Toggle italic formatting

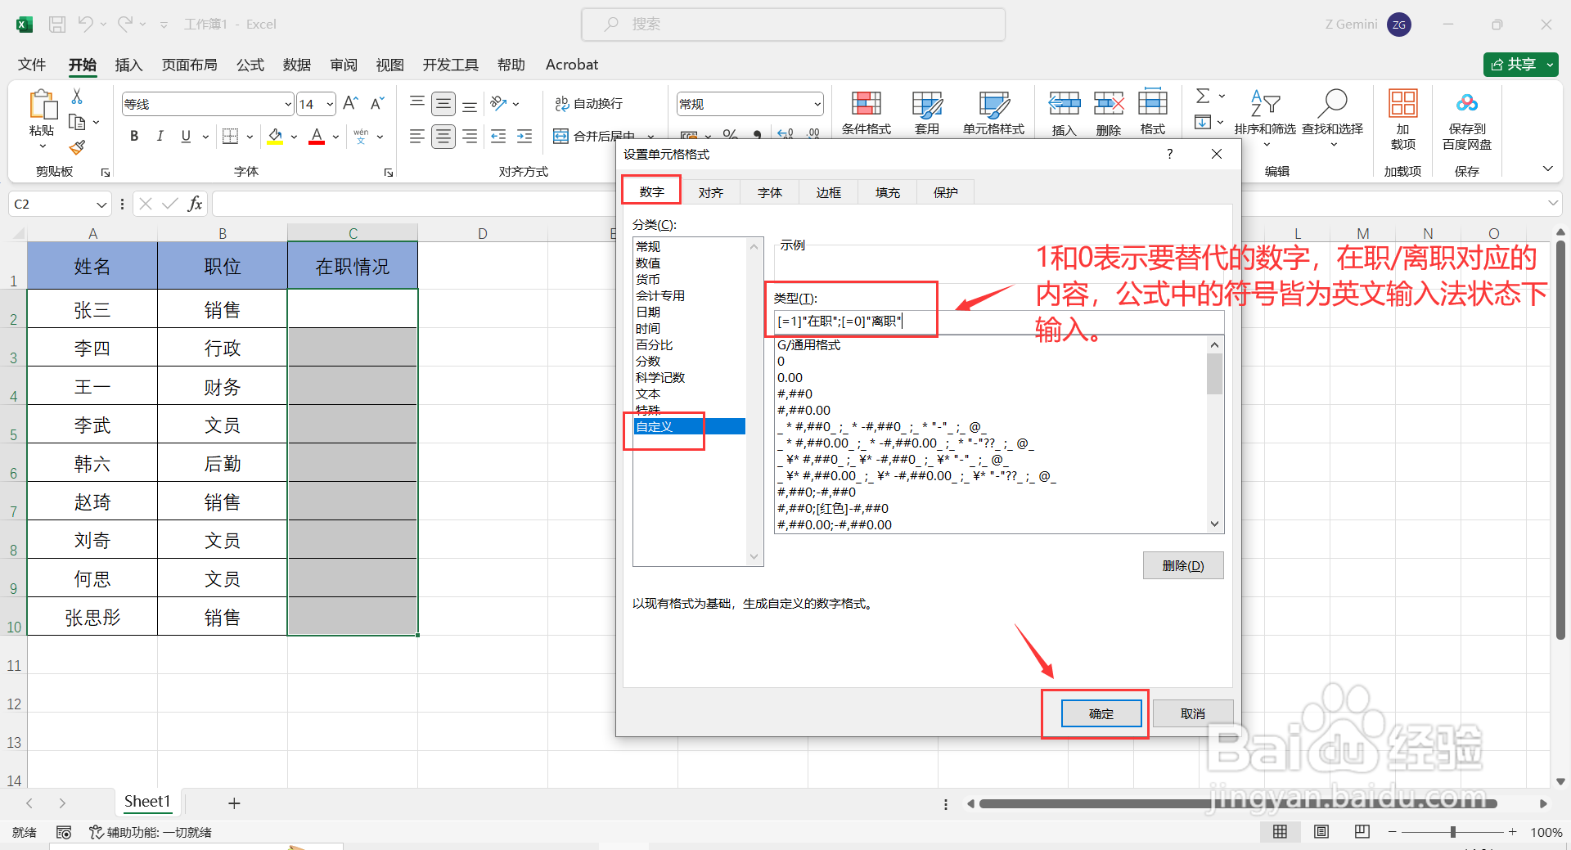click(x=160, y=136)
